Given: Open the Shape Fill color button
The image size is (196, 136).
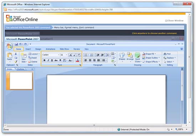Looking at the screenshot, I should [149, 54].
